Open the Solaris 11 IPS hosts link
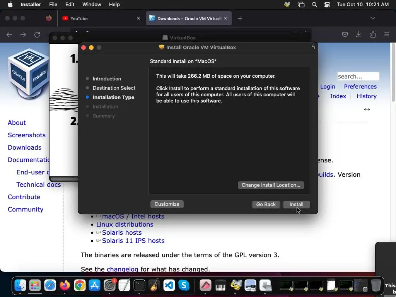The image size is (396, 297). [x=133, y=241]
